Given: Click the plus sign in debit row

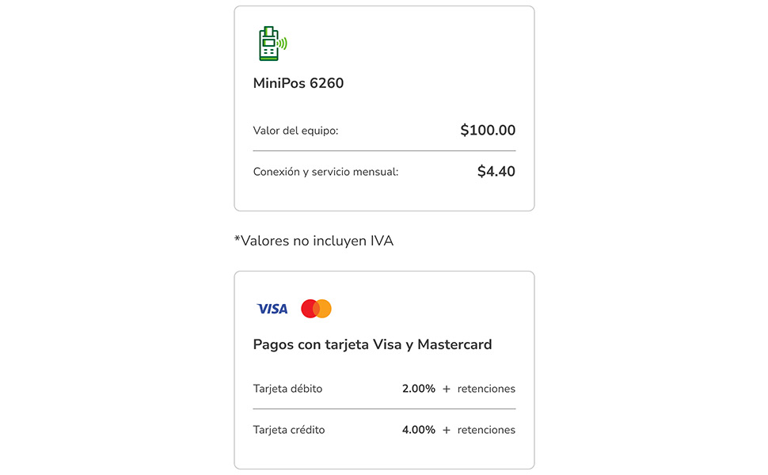Looking at the screenshot, I should (x=447, y=389).
